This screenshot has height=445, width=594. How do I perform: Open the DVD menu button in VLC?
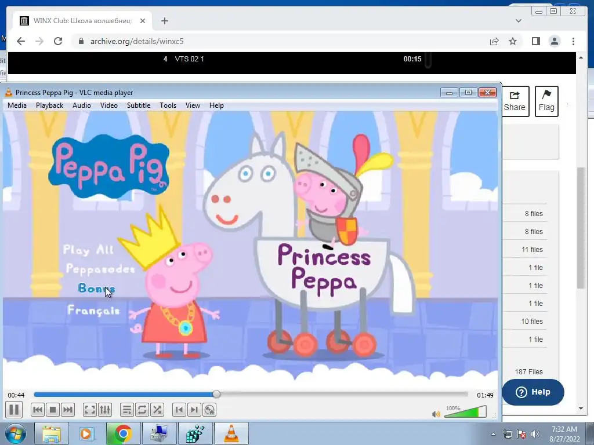click(x=209, y=410)
